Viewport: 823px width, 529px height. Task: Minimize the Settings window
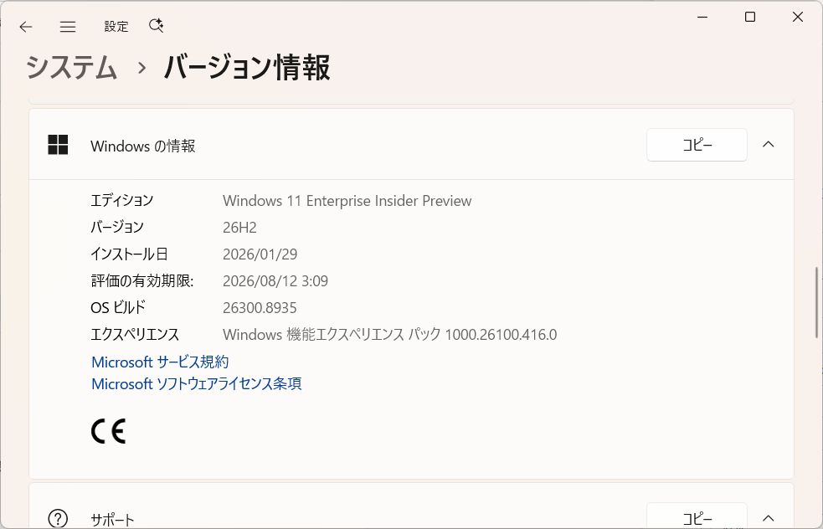[x=702, y=17]
